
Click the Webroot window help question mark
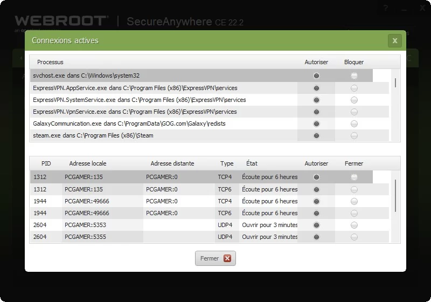[x=386, y=9]
